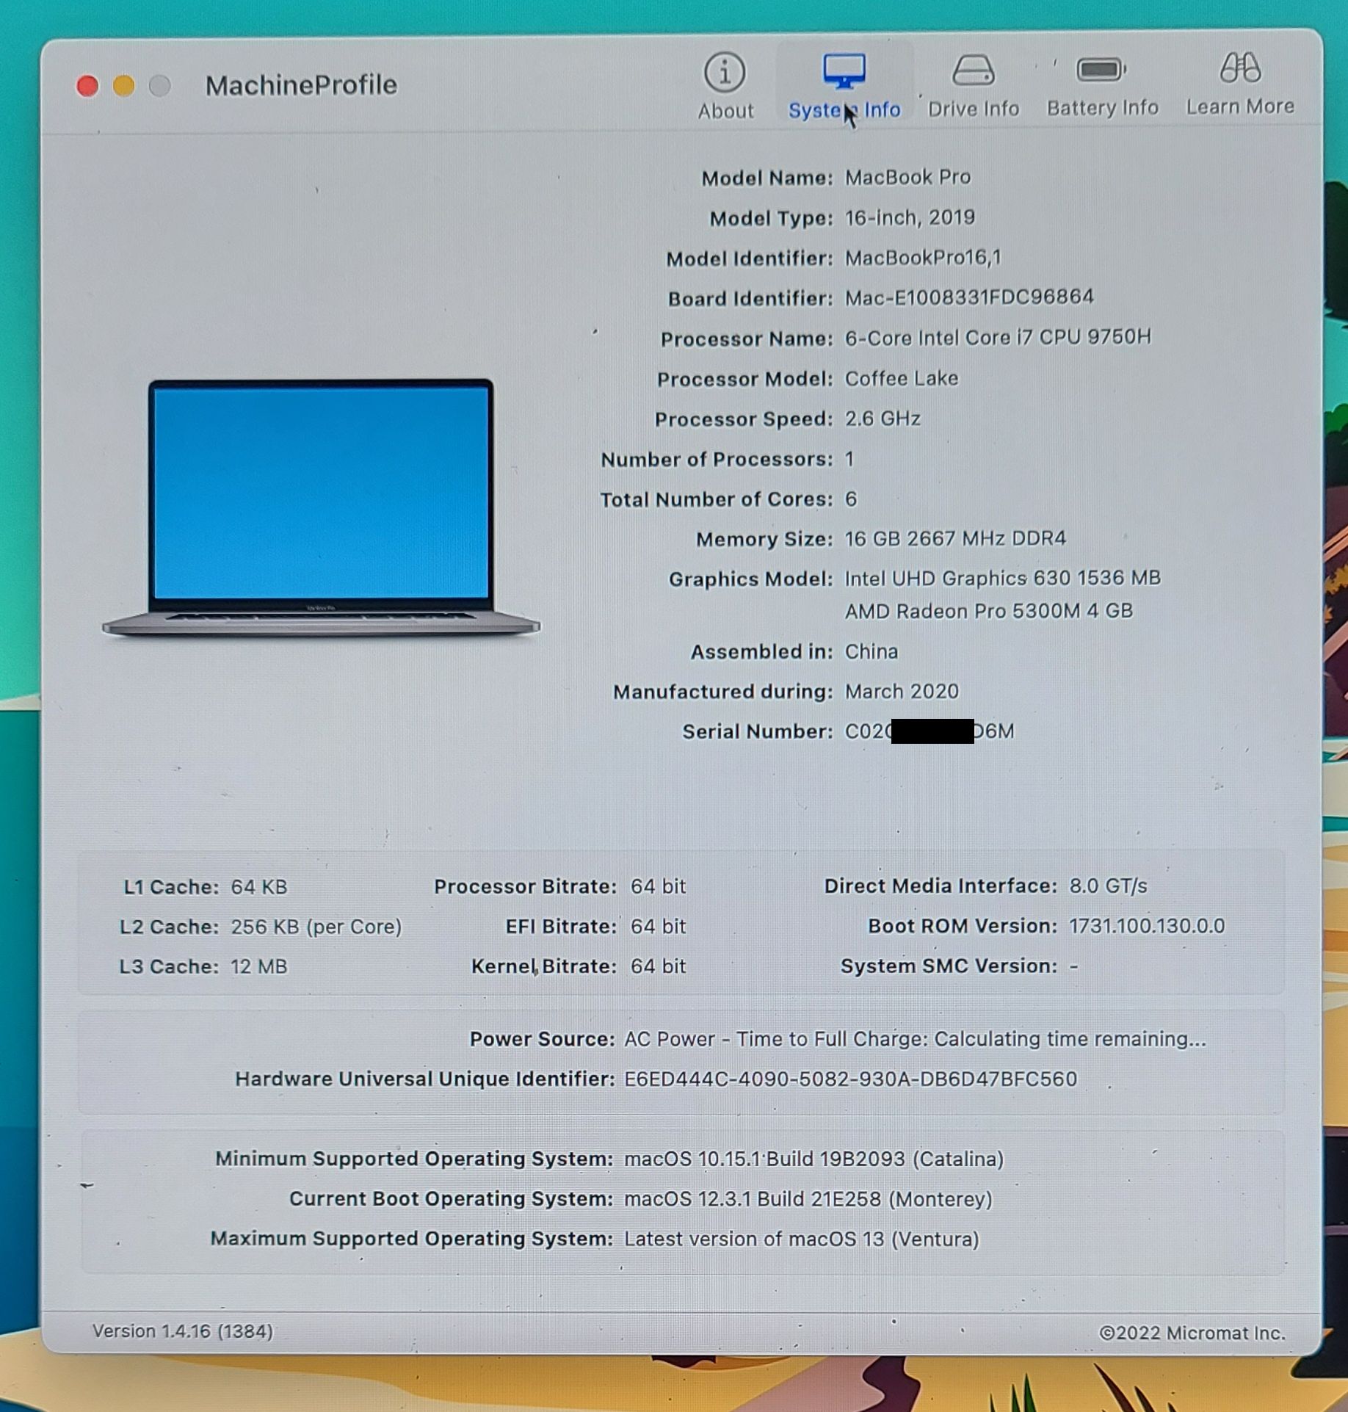Click the Board Identifier value Mac-E1008331FDC96864

click(x=968, y=297)
